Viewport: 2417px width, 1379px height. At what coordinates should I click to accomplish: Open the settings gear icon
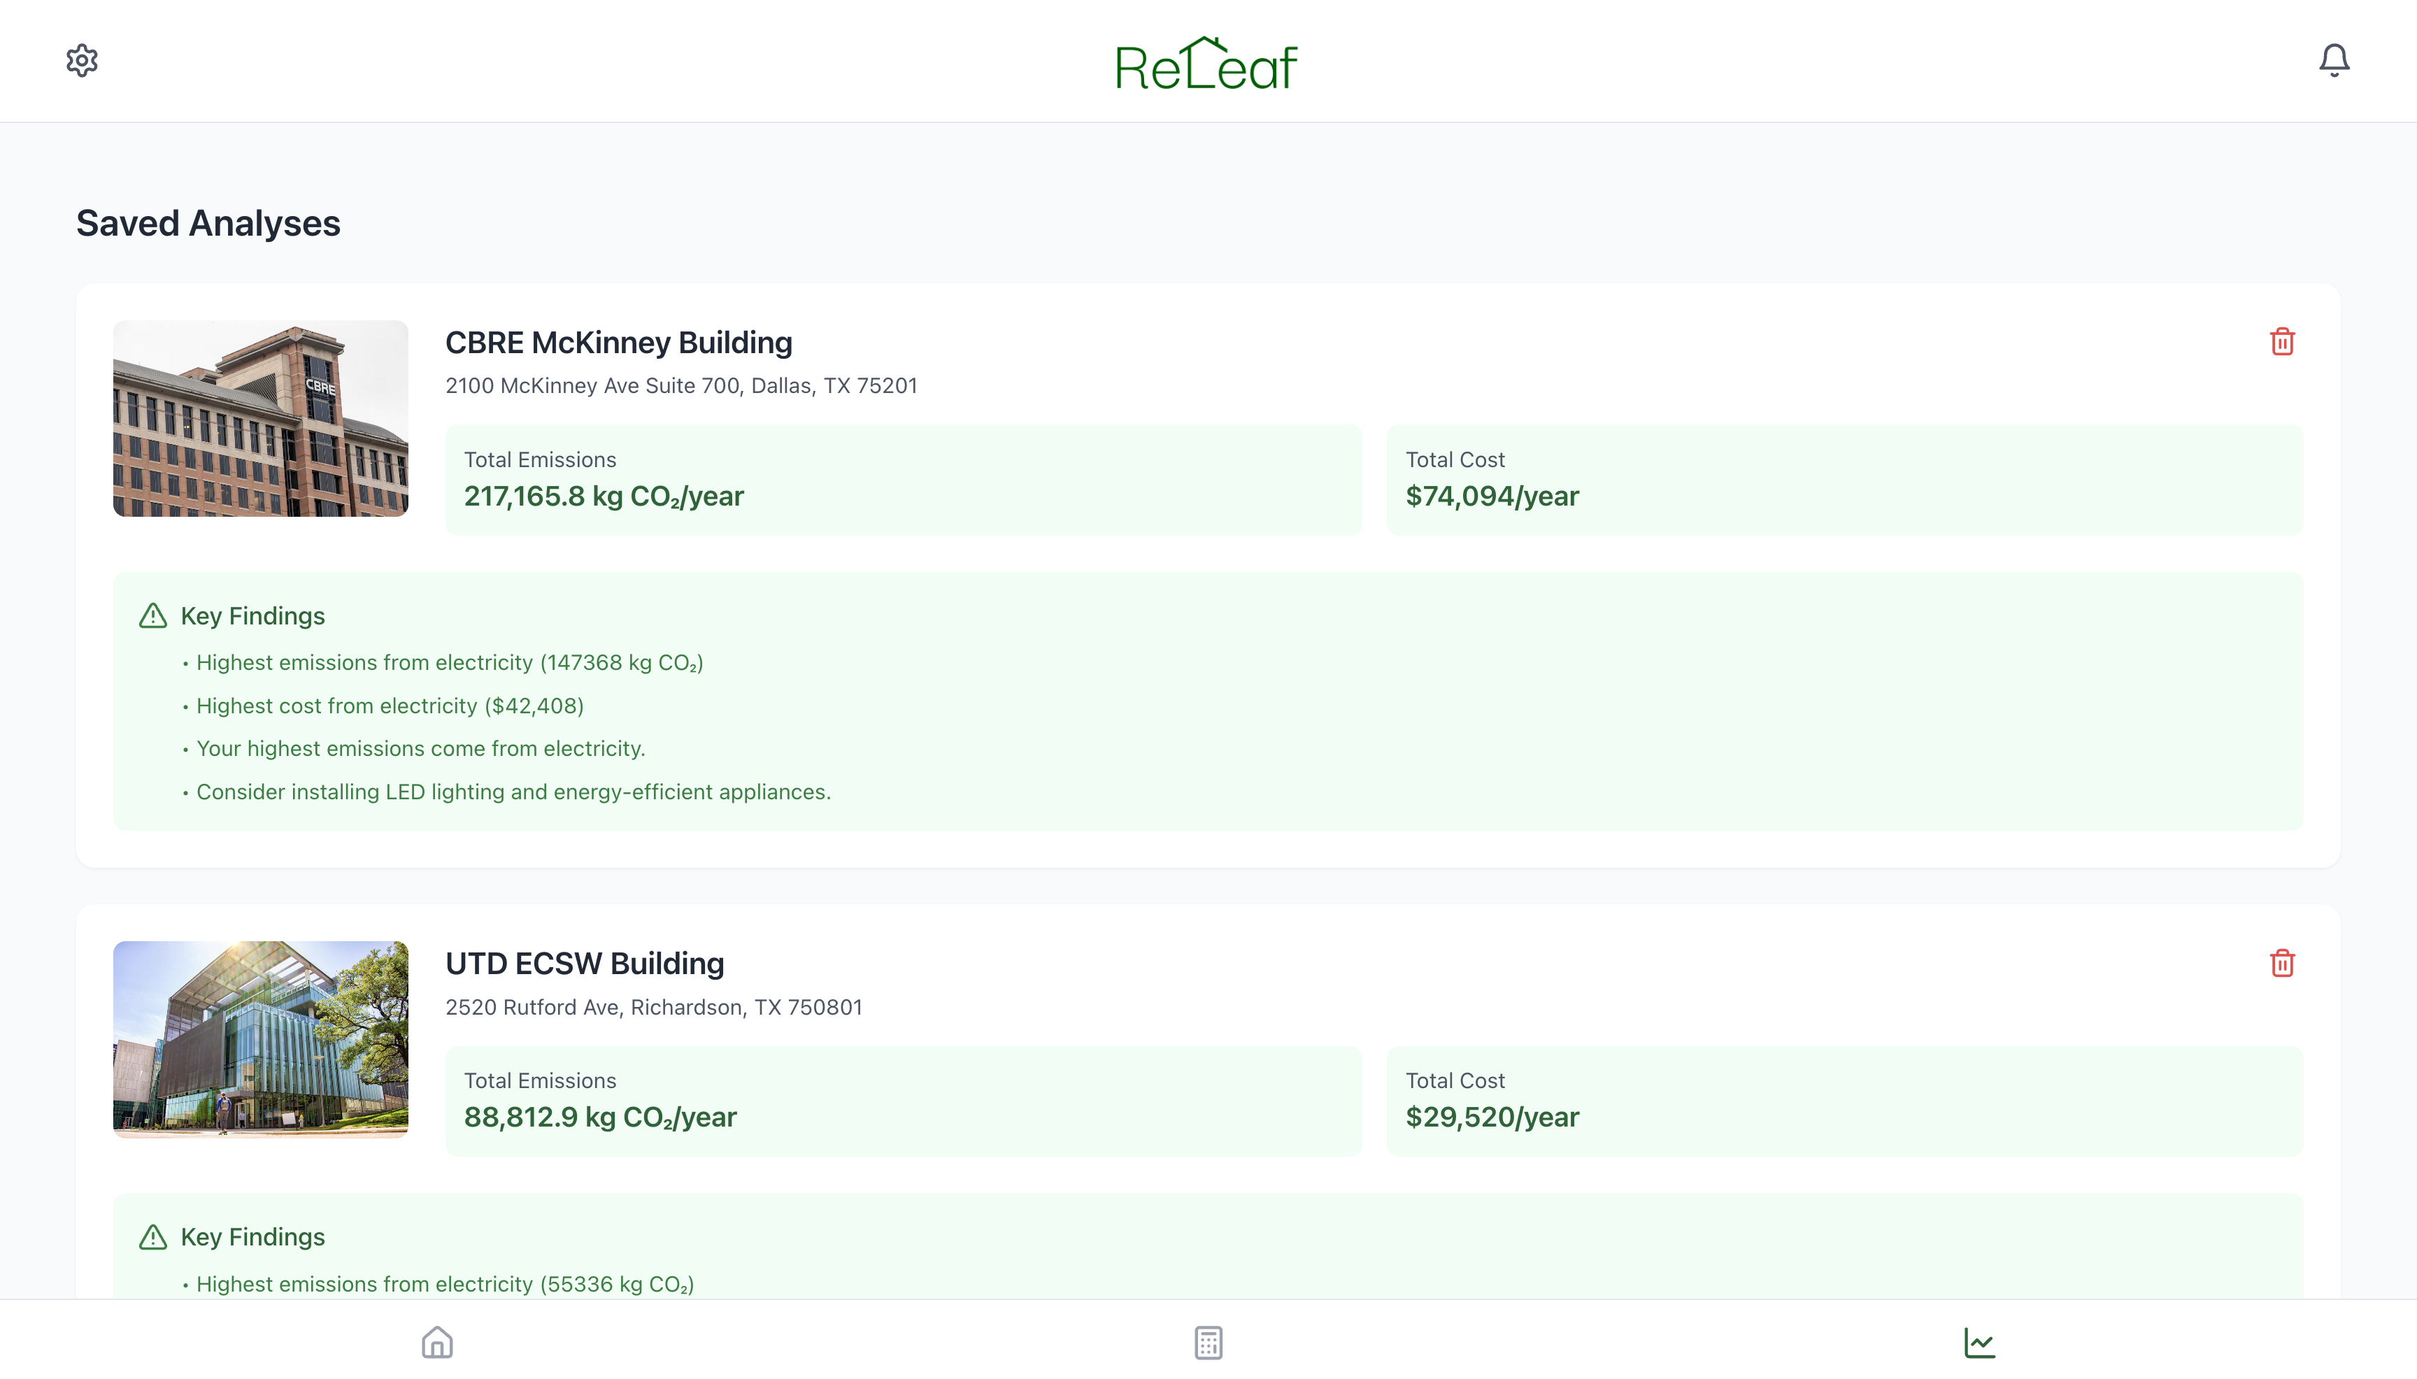(x=83, y=61)
